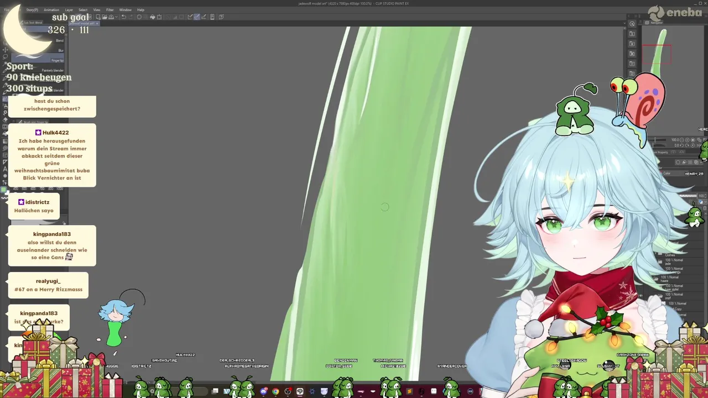708x398 pixels.
Task: Click the Task View taskbar icon
Action: [x=215, y=391]
